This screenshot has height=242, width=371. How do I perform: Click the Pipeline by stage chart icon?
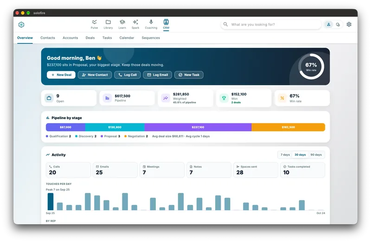click(48, 118)
